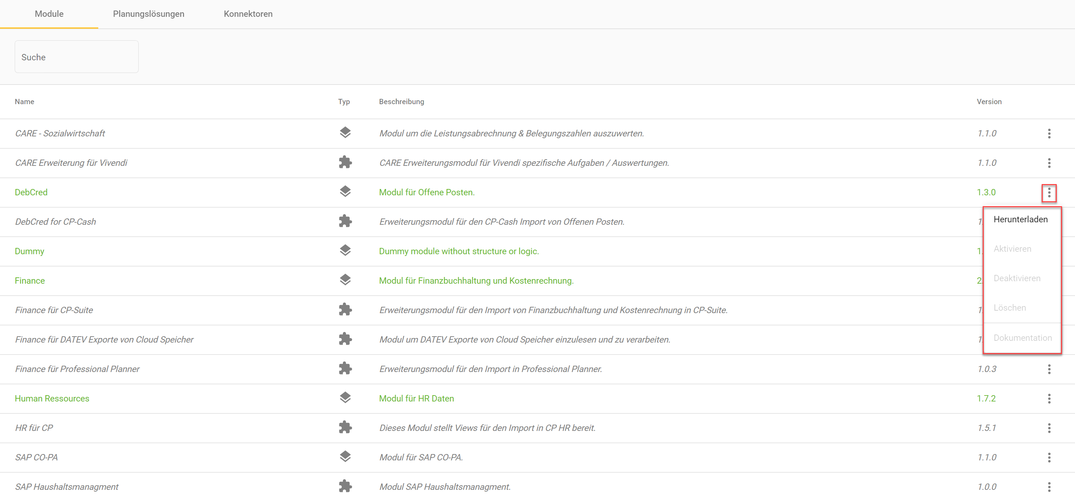Click puzzle icon next to DebCred for CP-Cash
The height and width of the screenshot is (500, 1075).
(345, 221)
